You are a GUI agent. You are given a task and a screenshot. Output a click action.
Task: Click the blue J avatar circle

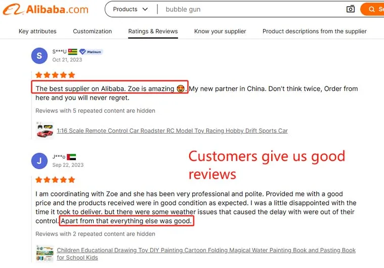pyautogui.click(x=39, y=161)
